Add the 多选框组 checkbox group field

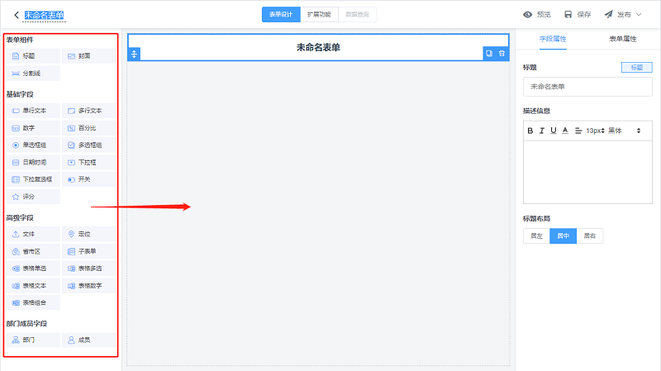(89, 145)
